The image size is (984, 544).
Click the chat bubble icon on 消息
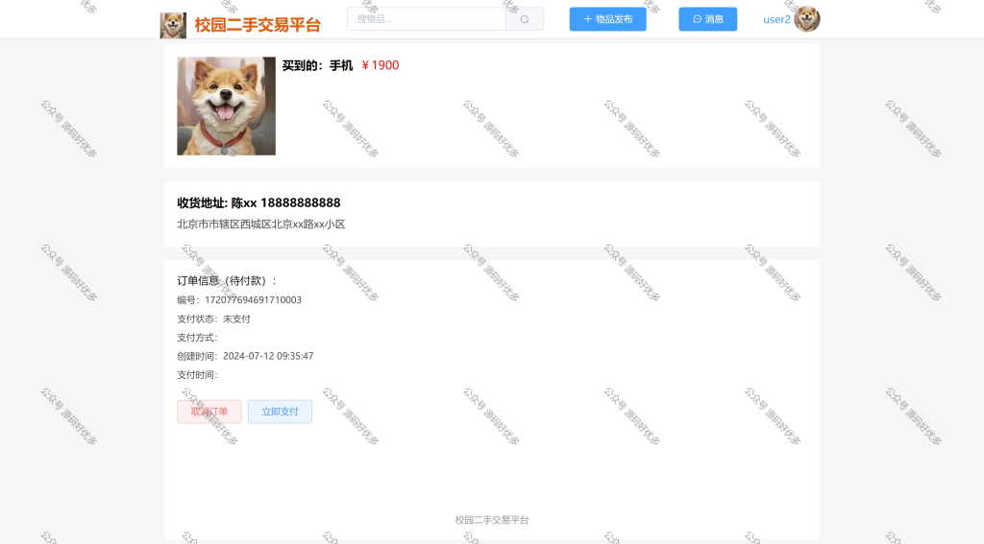(697, 19)
